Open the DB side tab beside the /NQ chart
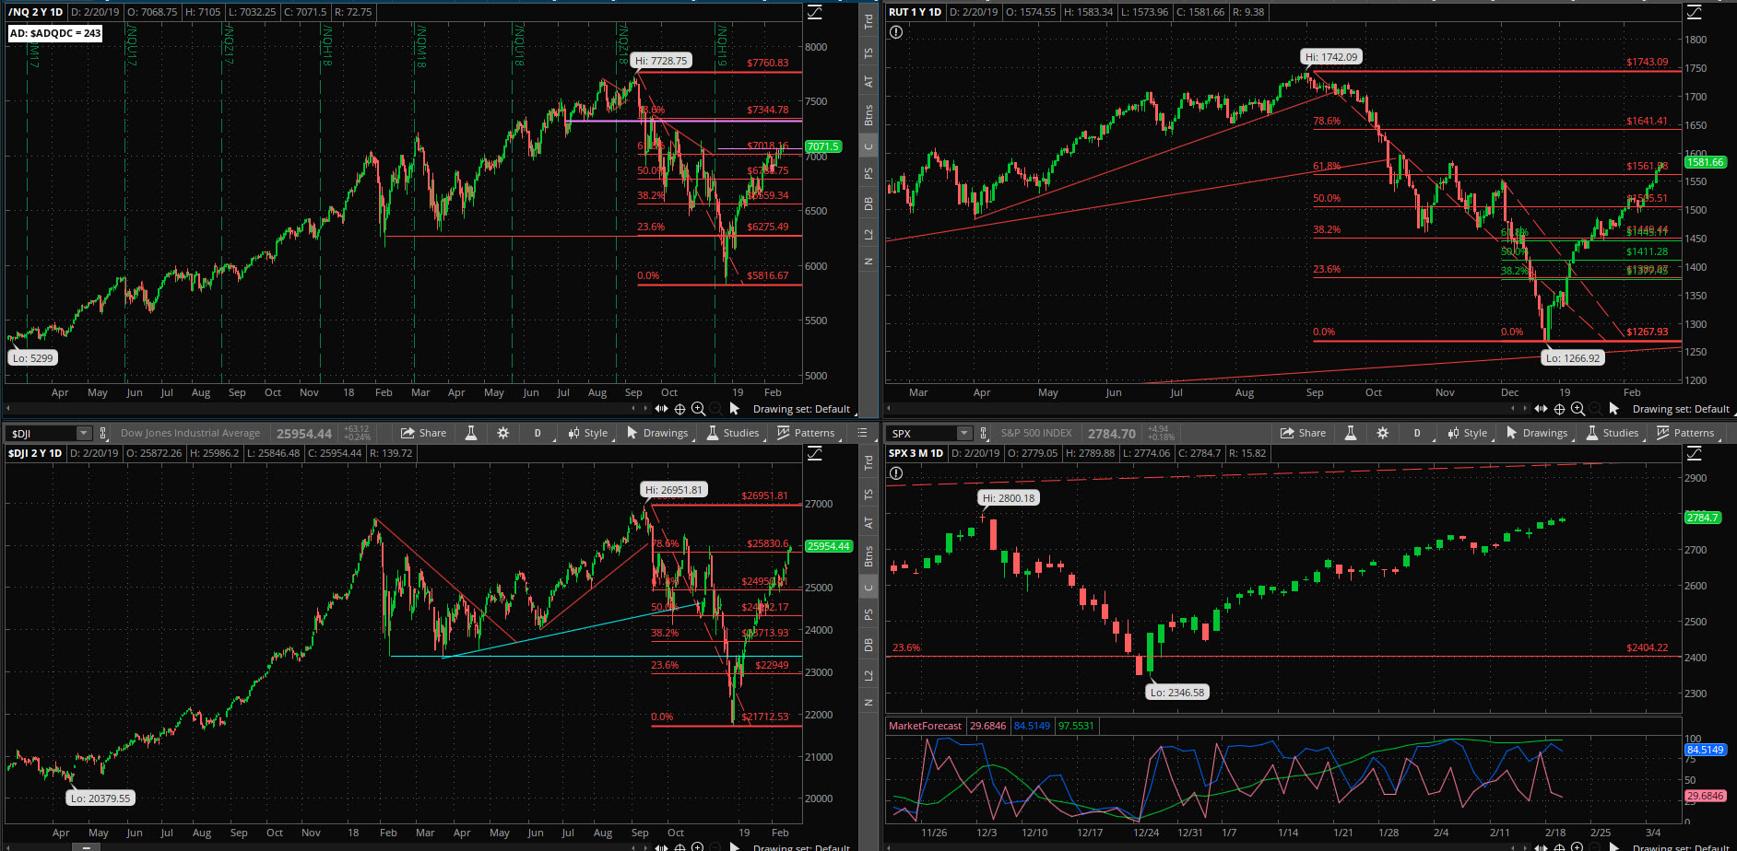1737x851 pixels. 868,204
